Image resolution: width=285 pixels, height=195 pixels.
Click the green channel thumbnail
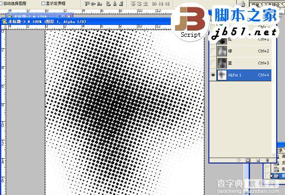[222, 51]
